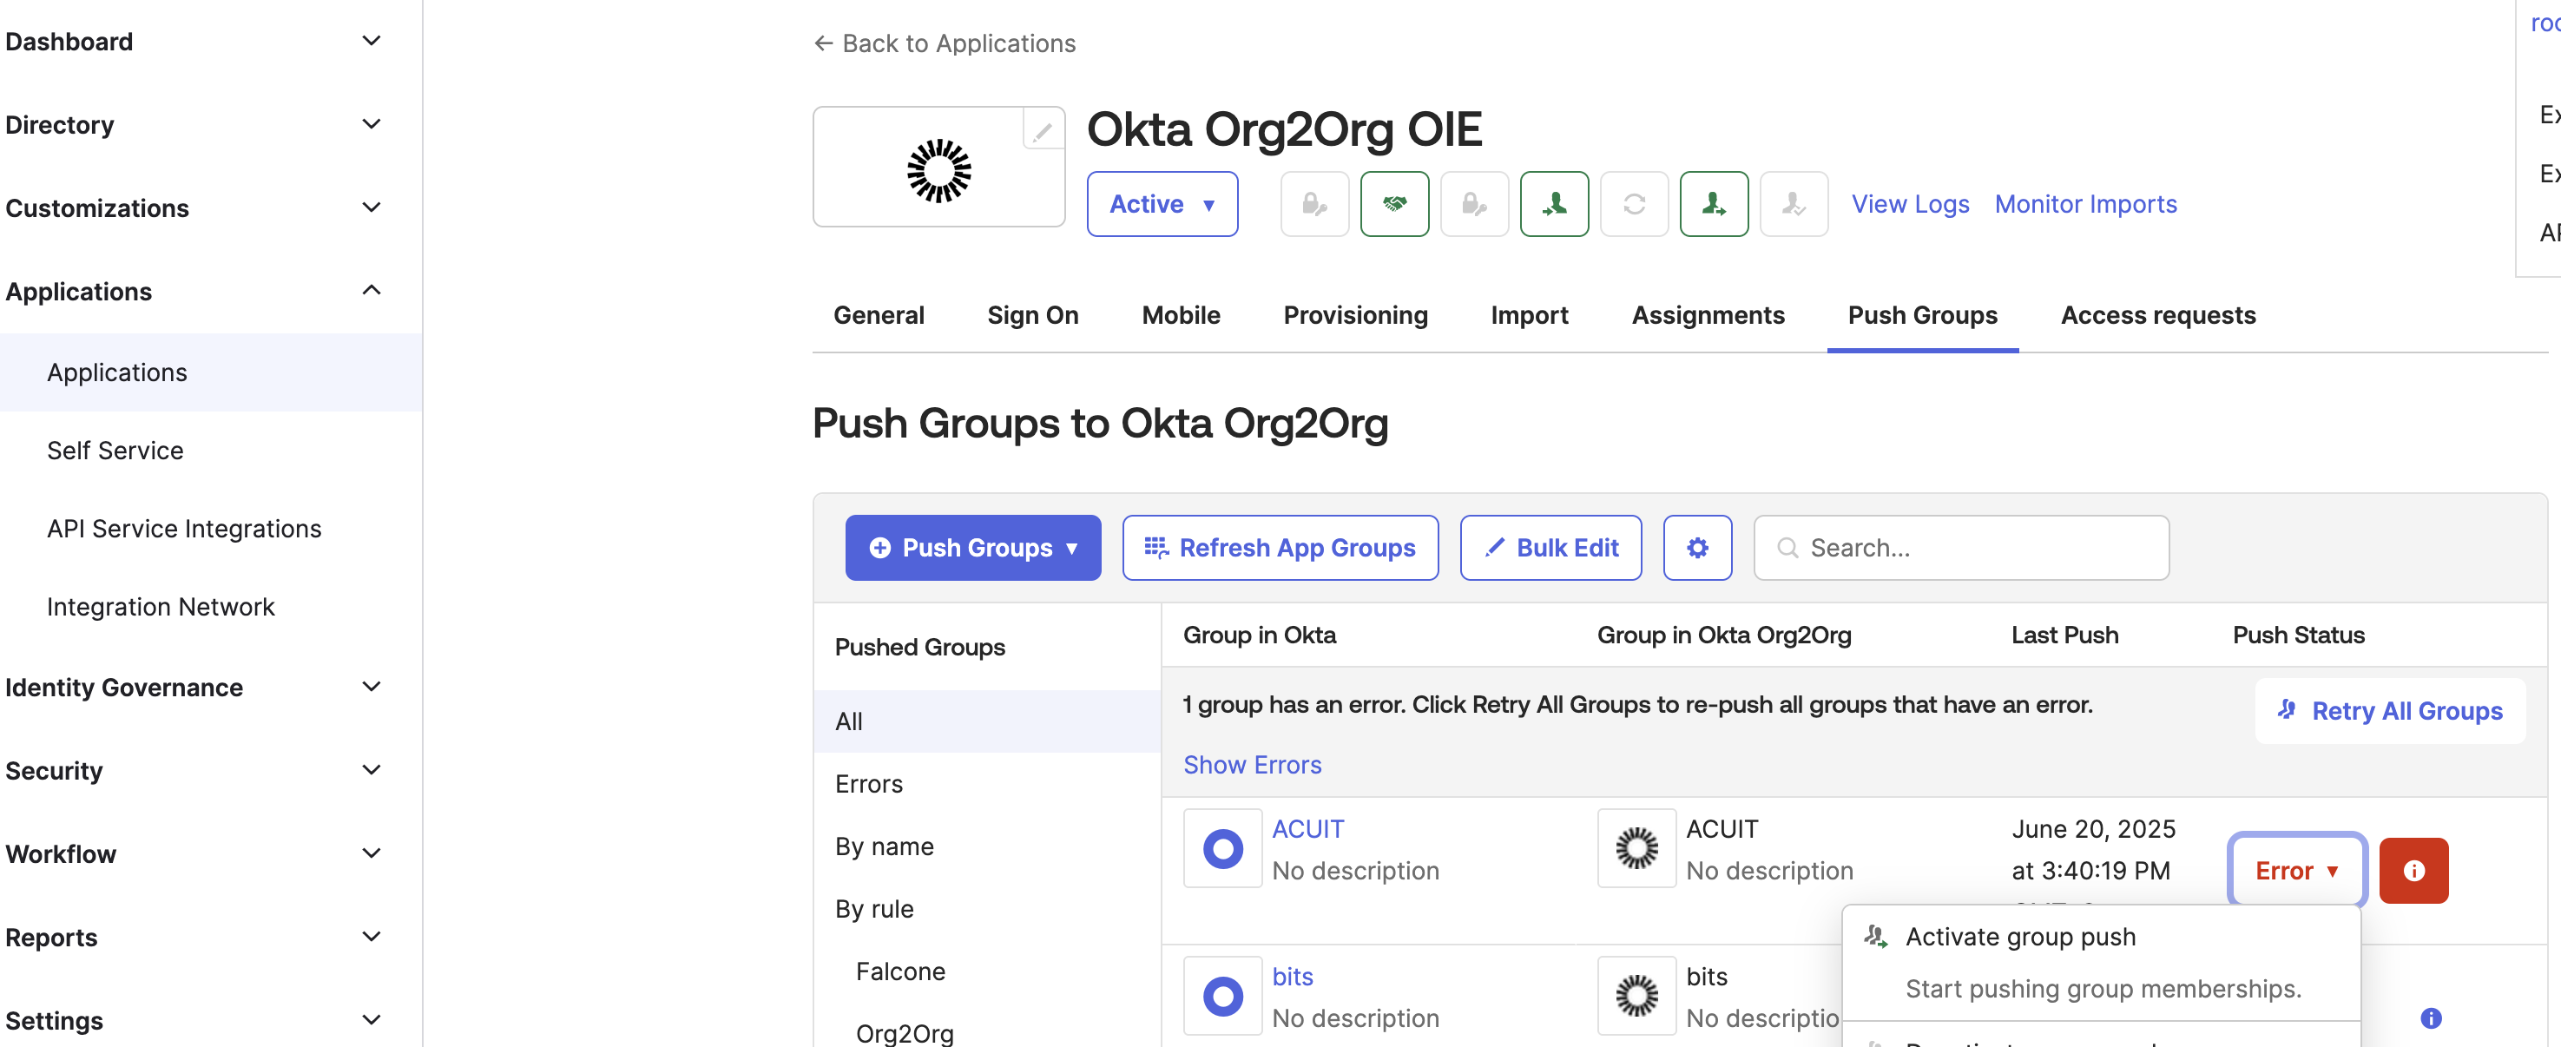This screenshot has height=1047, width=2561.
Task: Switch to the Mobile tab
Action: click(1180, 315)
